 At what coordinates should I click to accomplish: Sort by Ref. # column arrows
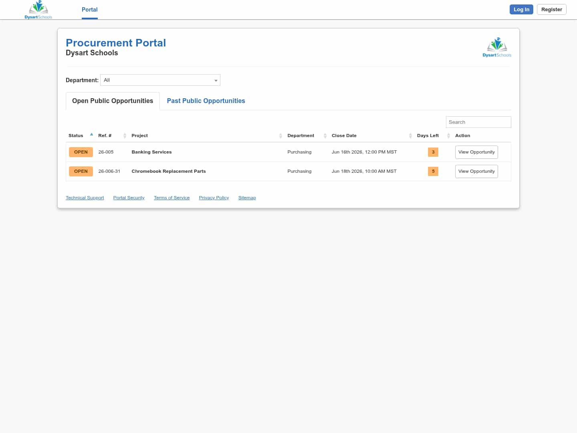125,136
